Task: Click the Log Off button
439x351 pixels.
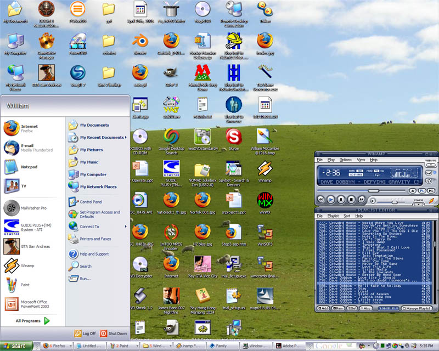Action: pyautogui.click(x=85, y=333)
